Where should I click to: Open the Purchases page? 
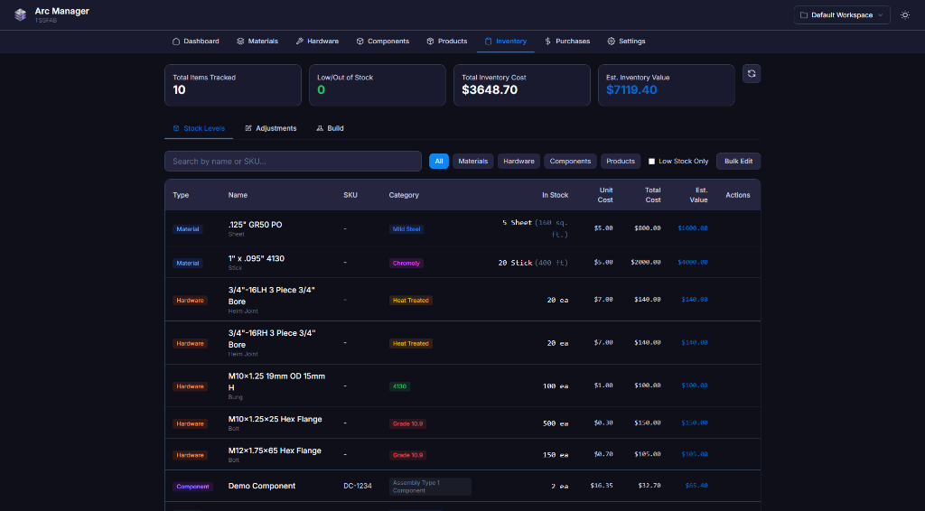[566, 42]
